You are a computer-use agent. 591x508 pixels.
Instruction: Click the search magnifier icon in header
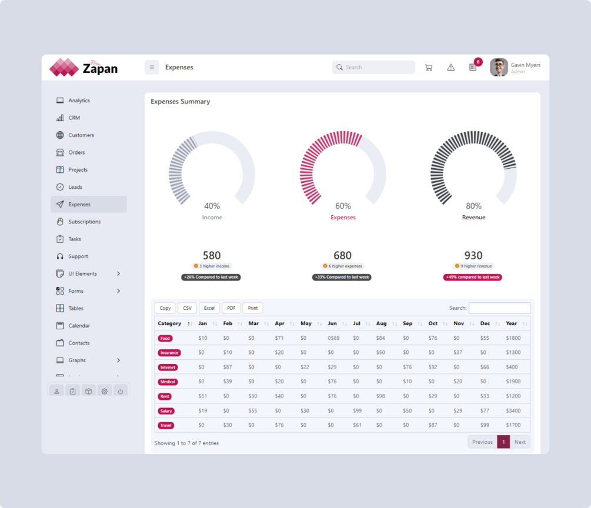pyautogui.click(x=339, y=67)
